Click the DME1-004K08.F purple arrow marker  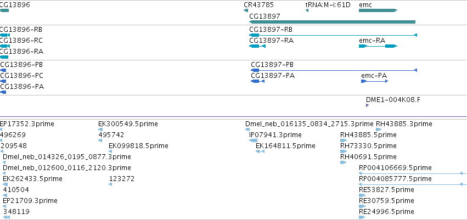pyautogui.click(x=367, y=105)
